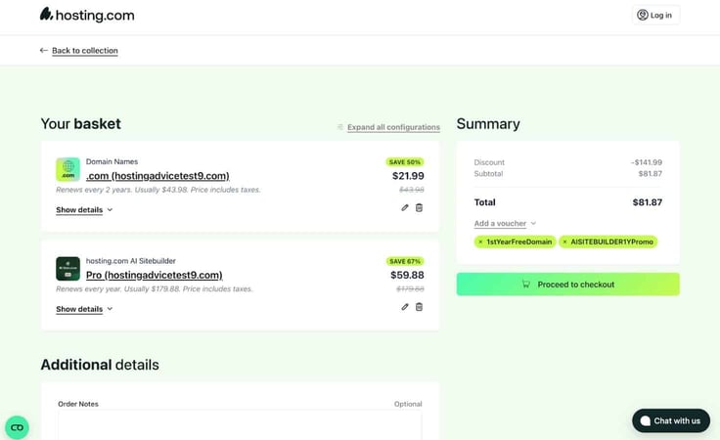Image resolution: width=720 pixels, height=440 pixels.
Task: Click the Total $81.87 amount in the Summary
Action: 647,202
